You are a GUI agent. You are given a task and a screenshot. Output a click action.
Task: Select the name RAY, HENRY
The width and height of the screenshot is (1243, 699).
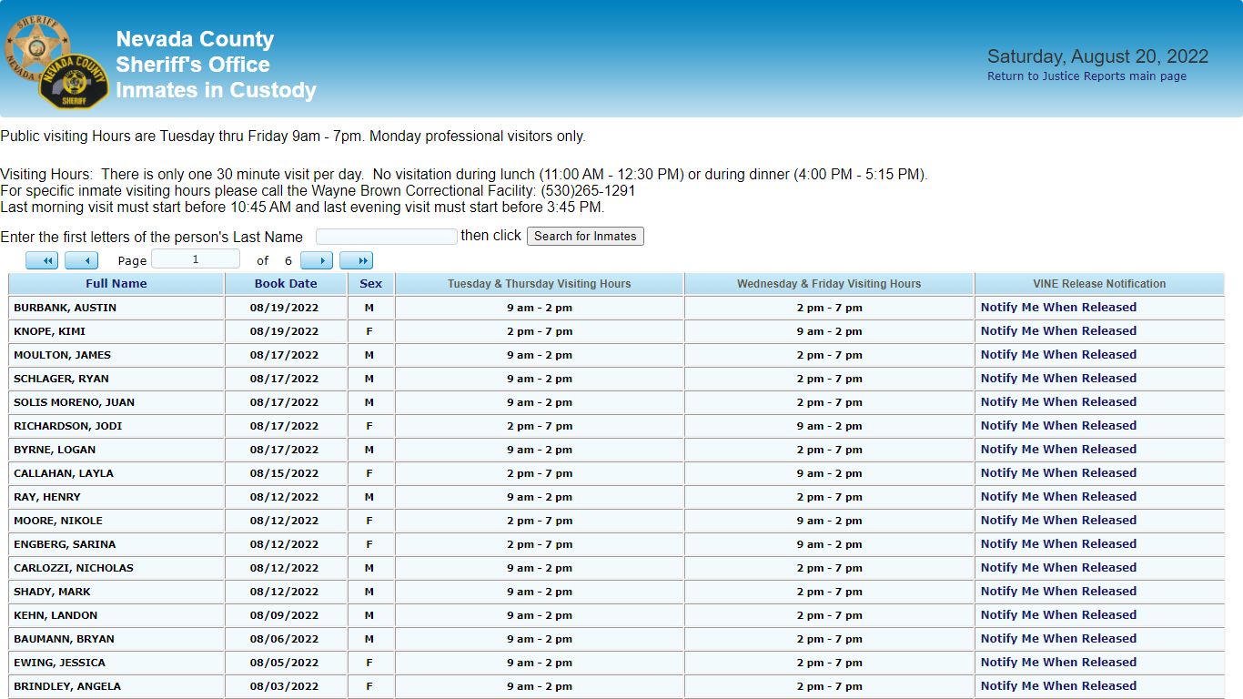click(47, 497)
